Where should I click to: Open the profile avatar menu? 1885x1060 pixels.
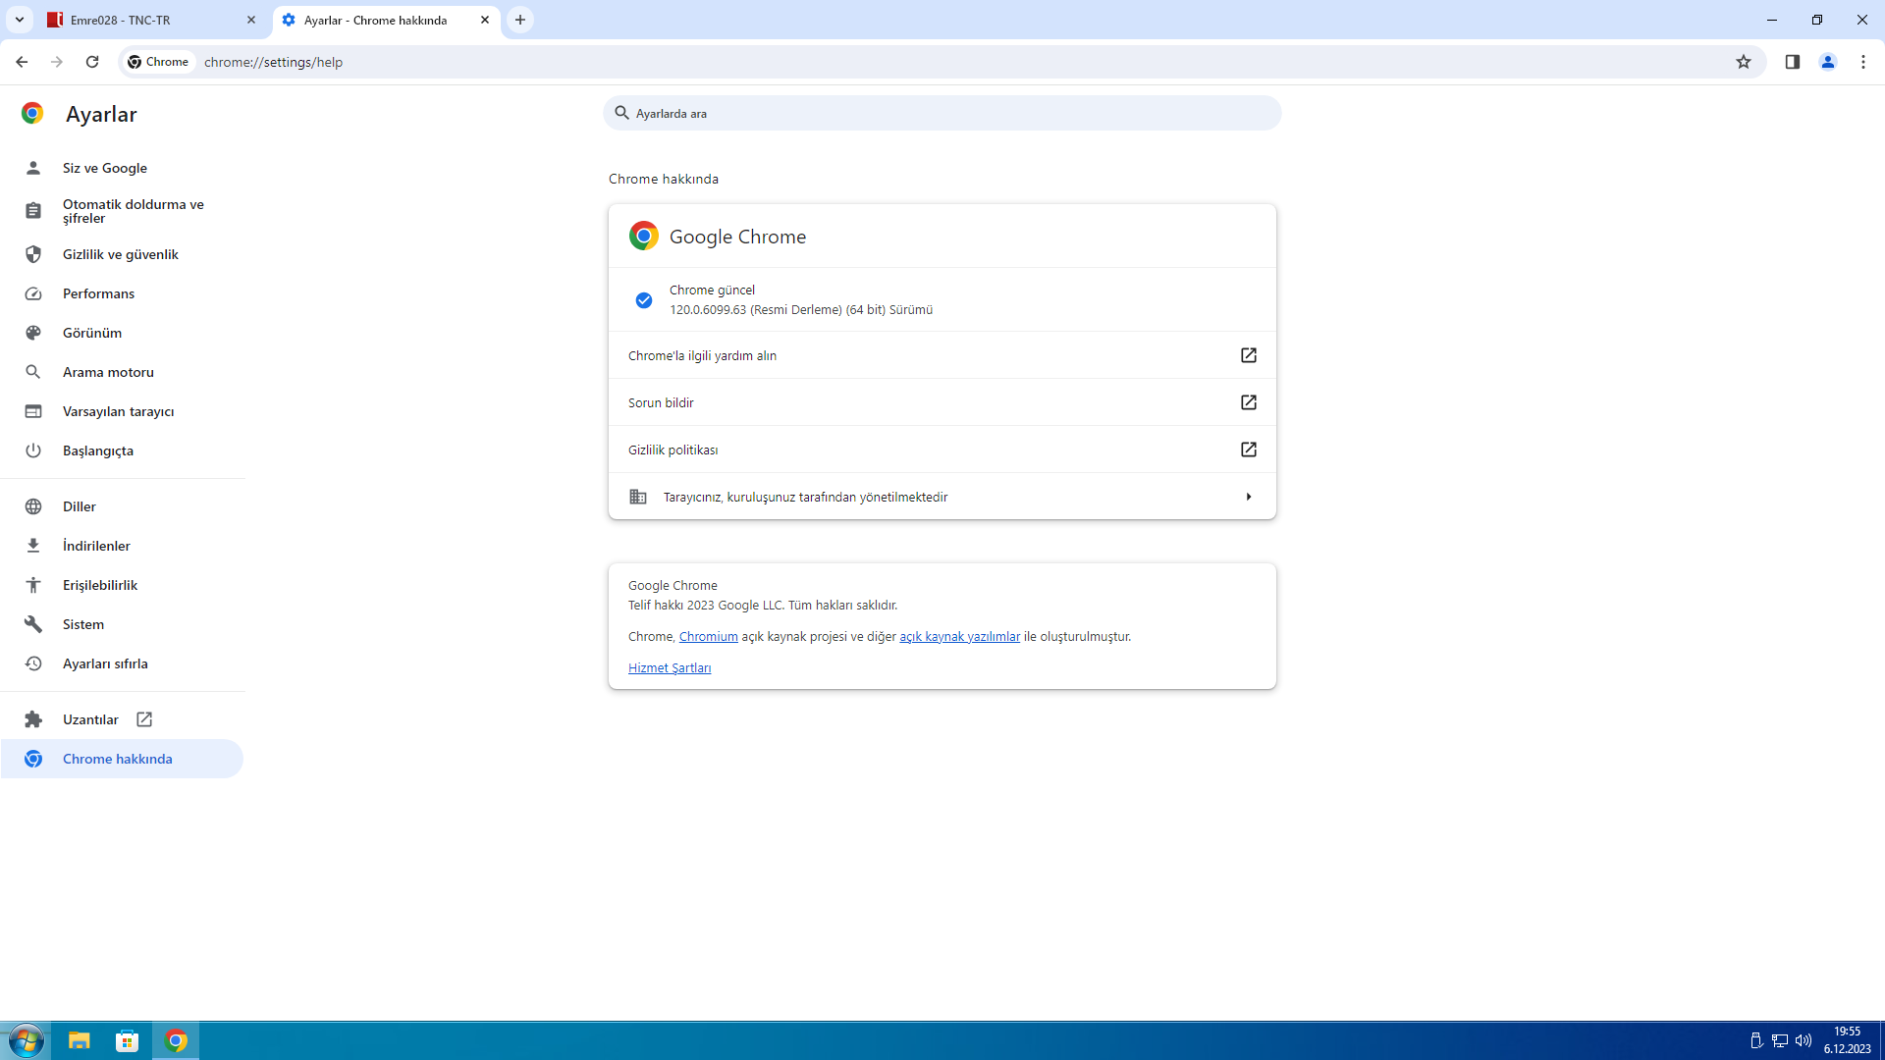pyautogui.click(x=1828, y=62)
